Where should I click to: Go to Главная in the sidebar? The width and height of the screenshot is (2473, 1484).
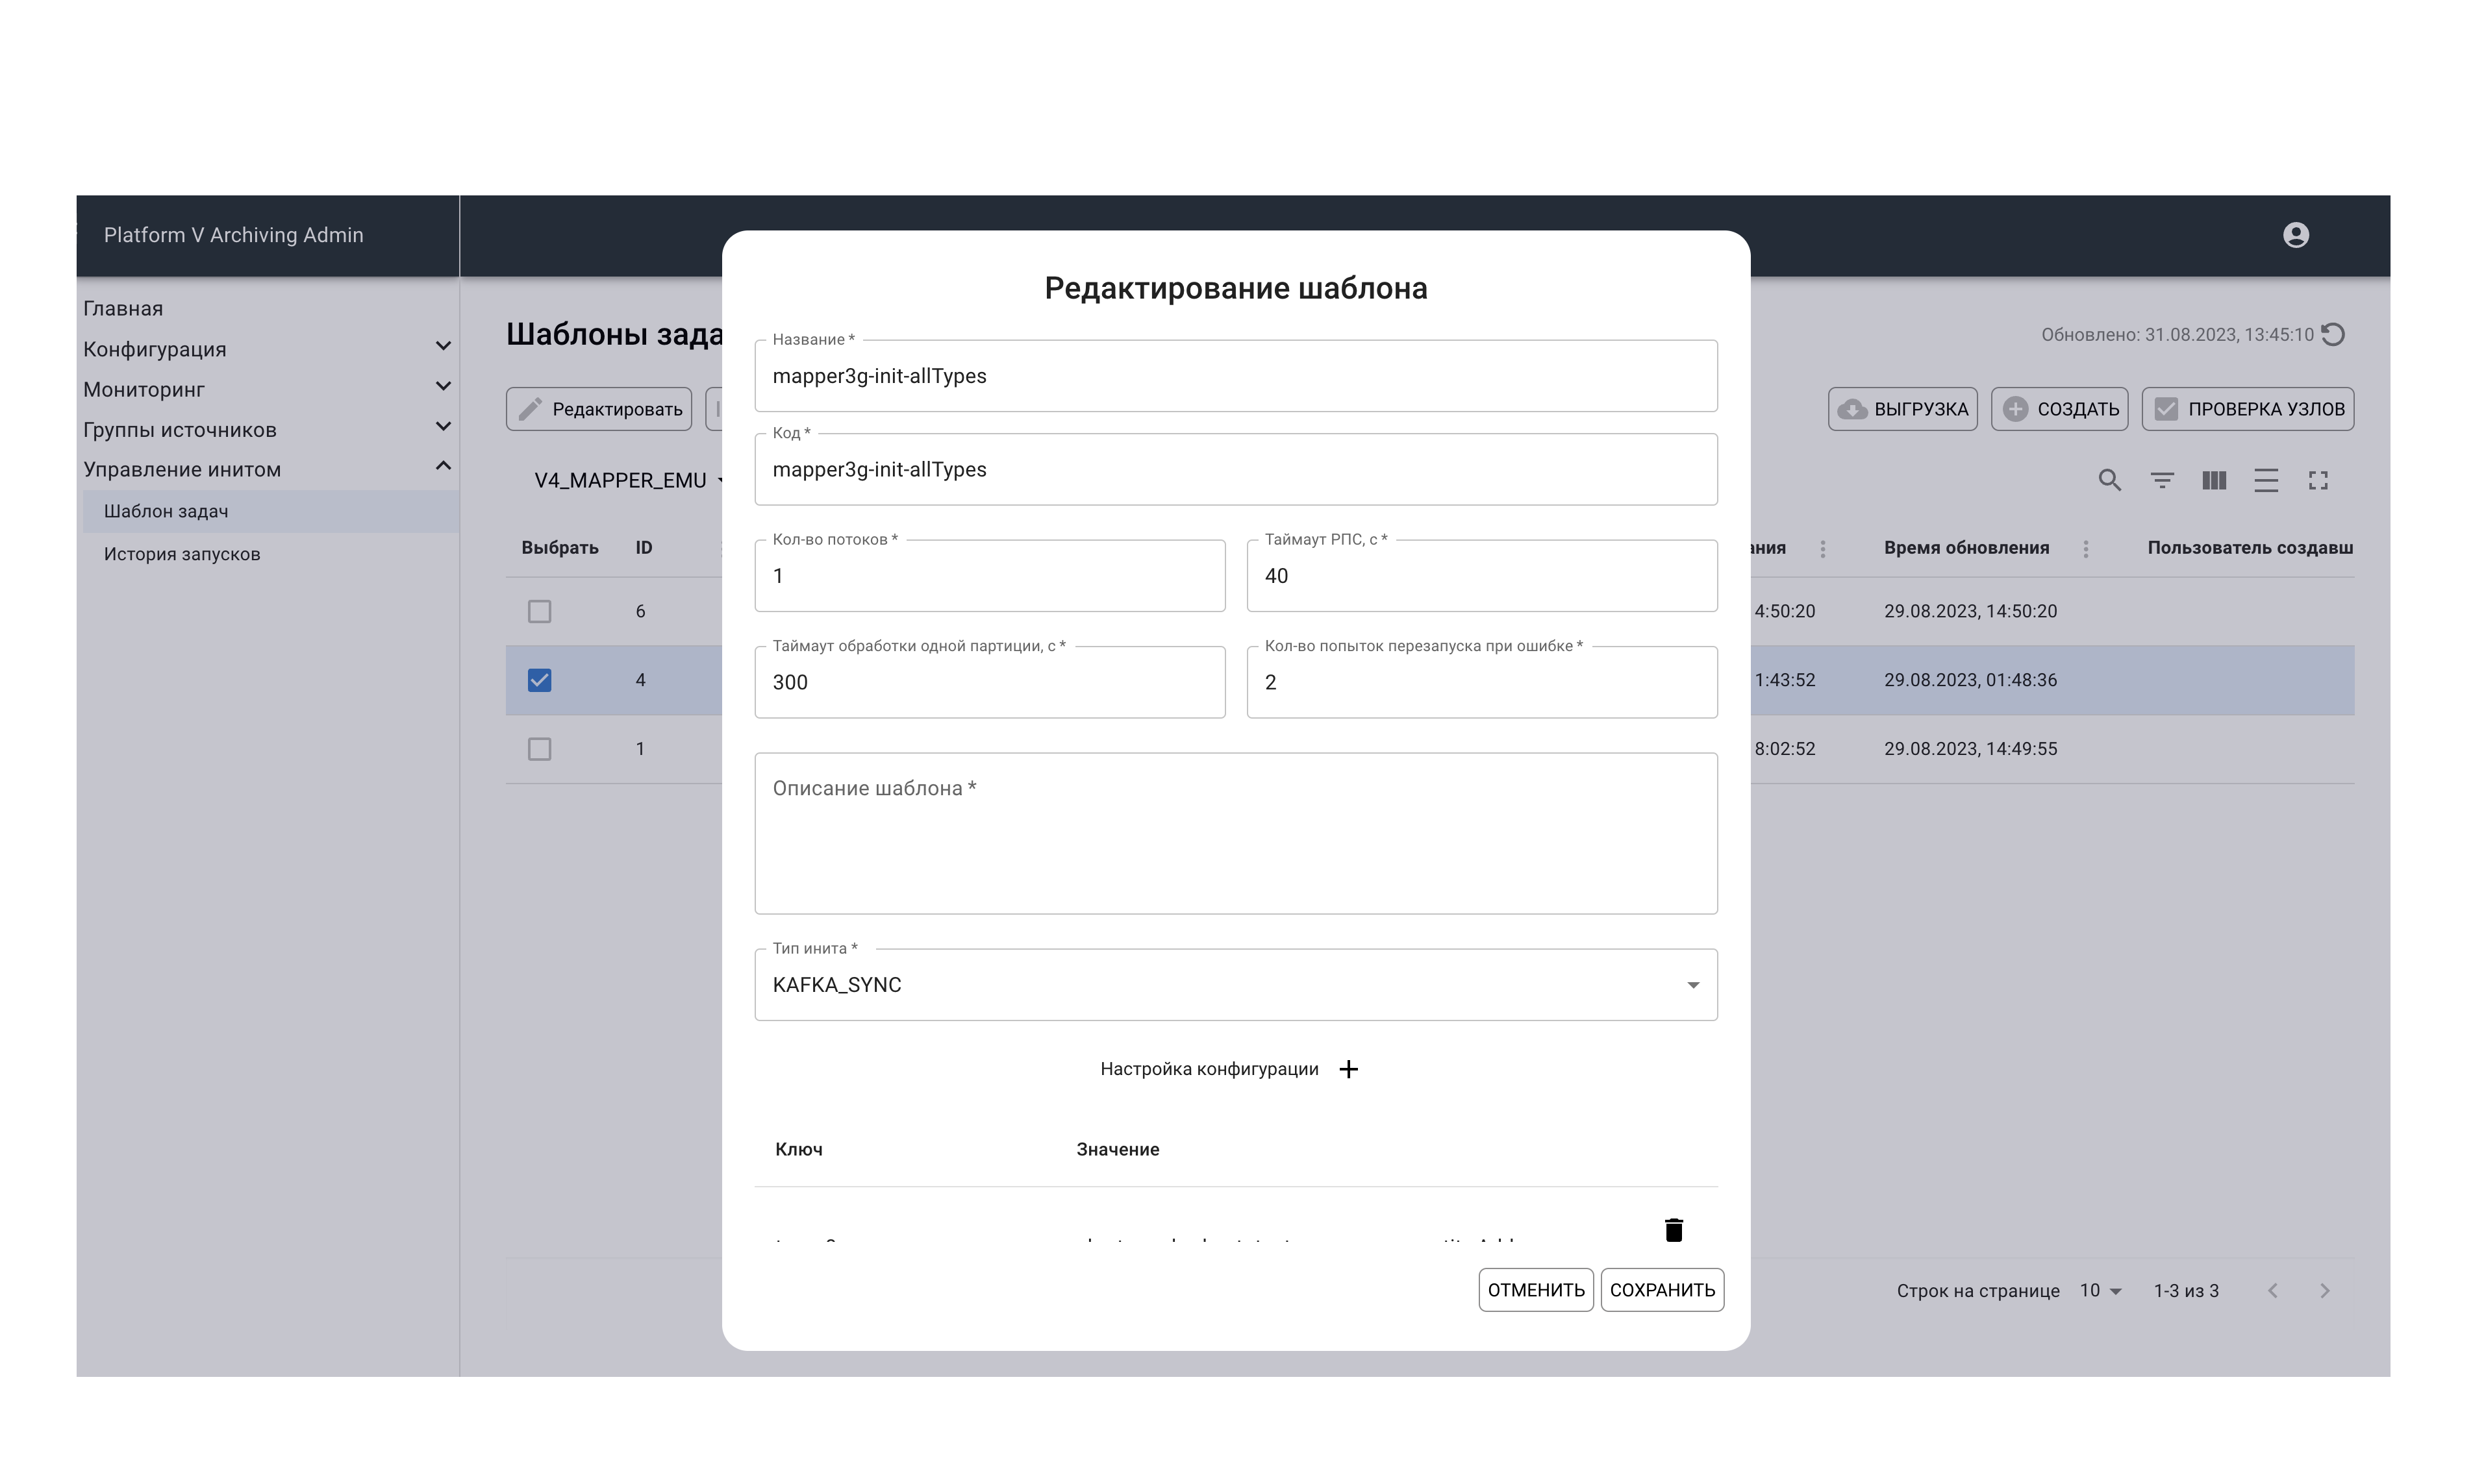coord(123,308)
